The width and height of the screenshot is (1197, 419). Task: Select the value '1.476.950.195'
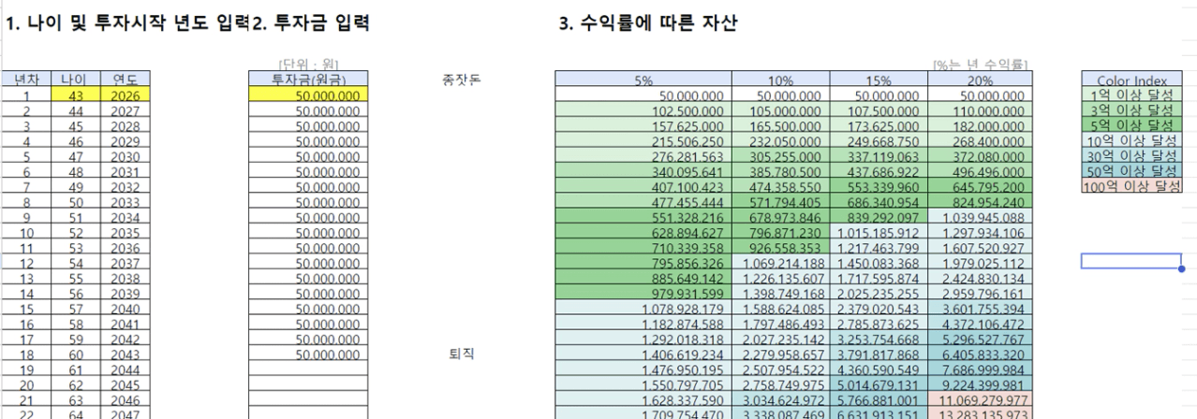[x=643, y=368]
